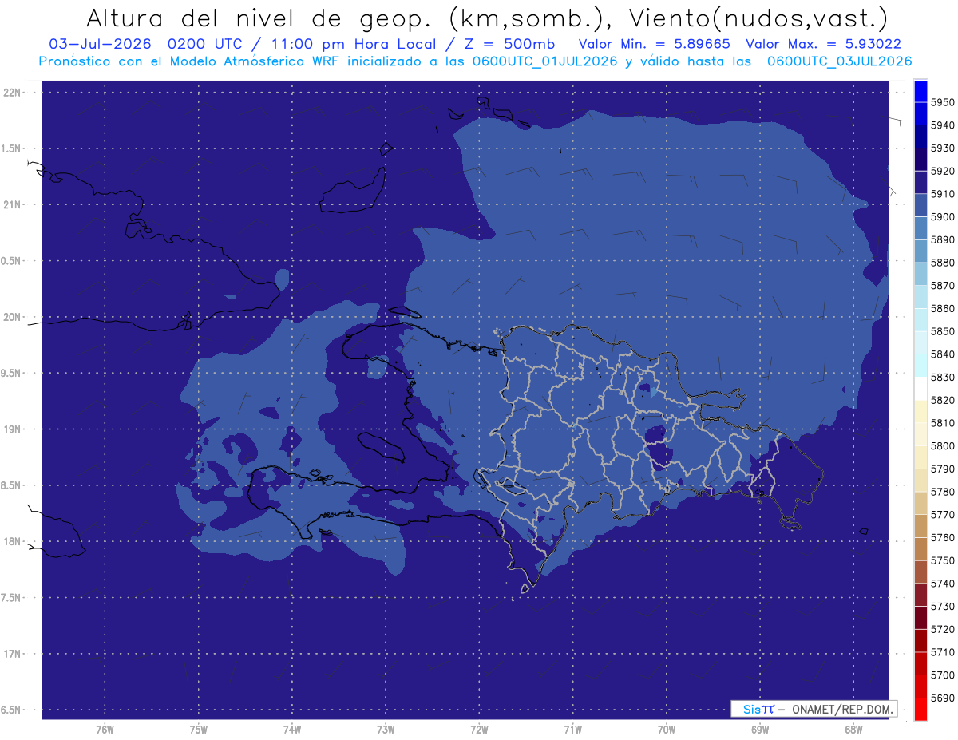Click the '5950' colorbar label
958x740 pixels.
pos(943,102)
